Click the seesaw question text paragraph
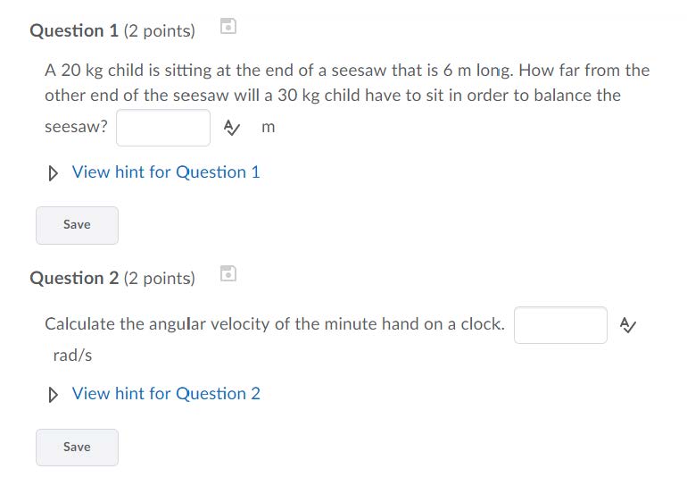The height and width of the screenshot is (477, 687). (346, 83)
